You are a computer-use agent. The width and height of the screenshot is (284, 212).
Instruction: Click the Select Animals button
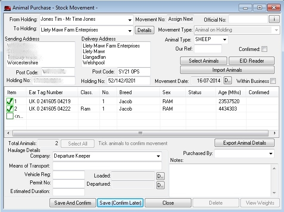click(x=203, y=61)
